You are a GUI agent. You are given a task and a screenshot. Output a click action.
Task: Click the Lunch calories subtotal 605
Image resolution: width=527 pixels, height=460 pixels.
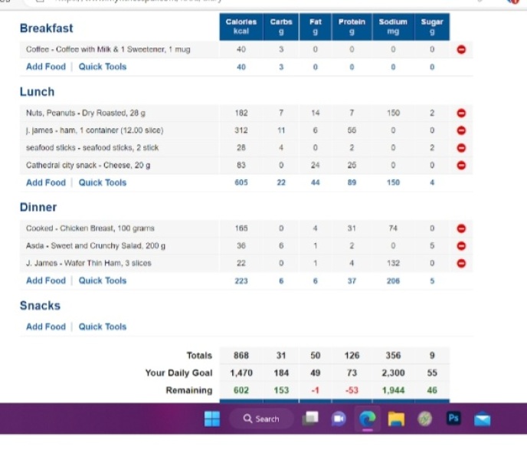click(241, 182)
